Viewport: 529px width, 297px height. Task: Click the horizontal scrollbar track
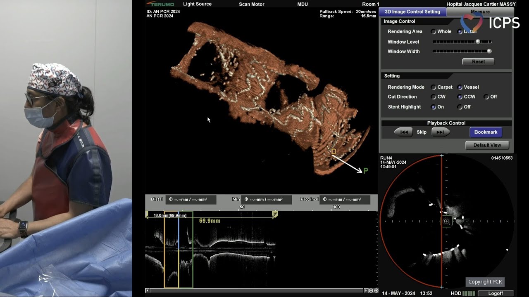tap(256, 291)
